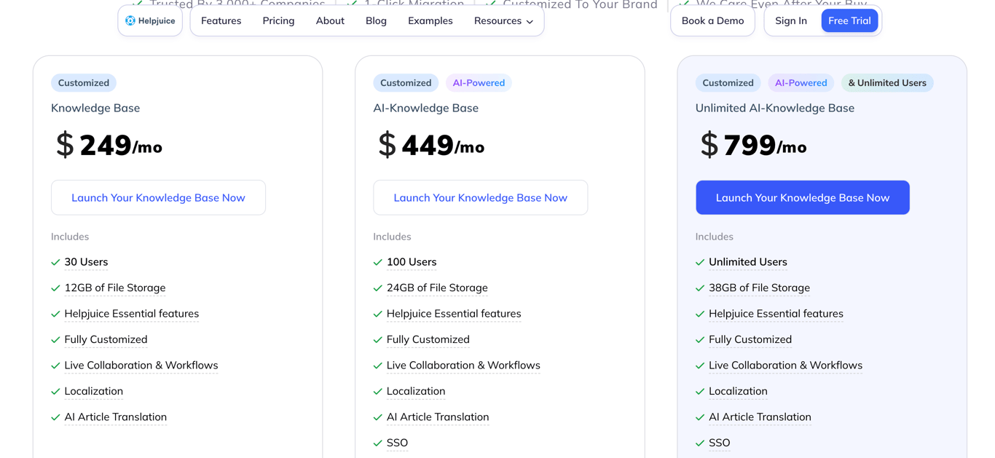The image size is (995, 458).
Task: Click the AI-Knowledge Base plan title
Action: point(426,108)
